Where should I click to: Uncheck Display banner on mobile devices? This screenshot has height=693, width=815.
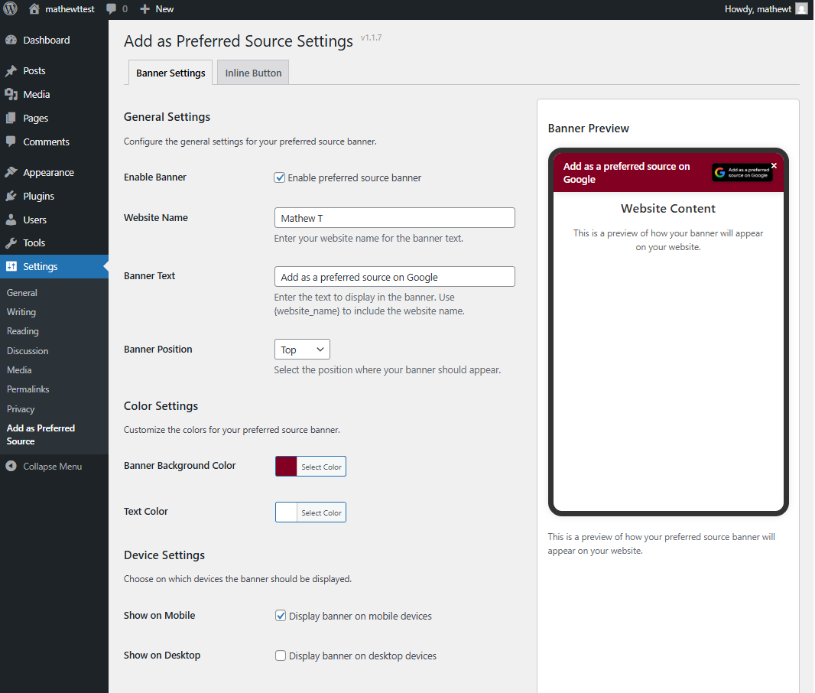(281, 616)
